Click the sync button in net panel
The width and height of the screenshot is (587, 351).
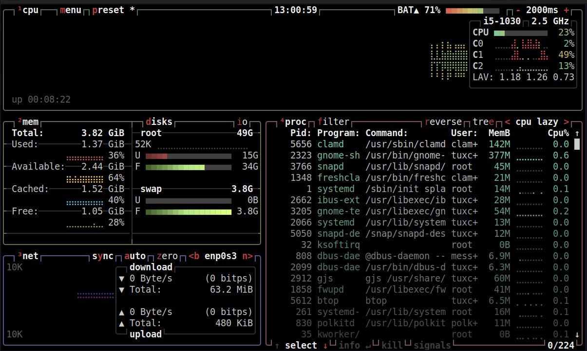103,256
